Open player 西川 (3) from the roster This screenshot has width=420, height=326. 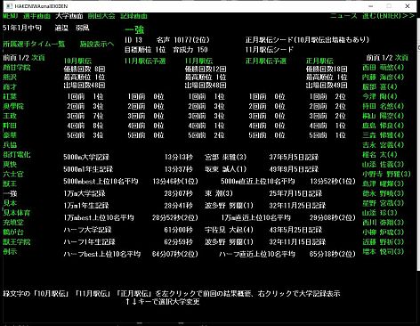(383, 223)
